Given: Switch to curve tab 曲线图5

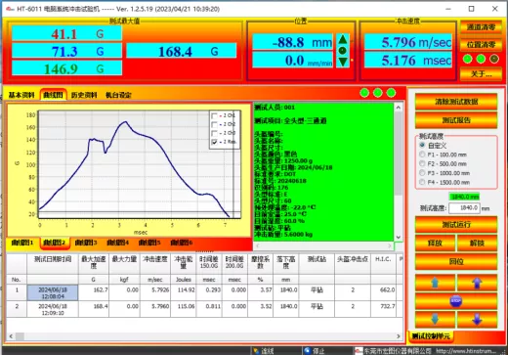Looking at the screenshot, I should [149, 243].
